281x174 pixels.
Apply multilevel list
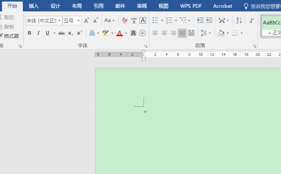(183, 20)
